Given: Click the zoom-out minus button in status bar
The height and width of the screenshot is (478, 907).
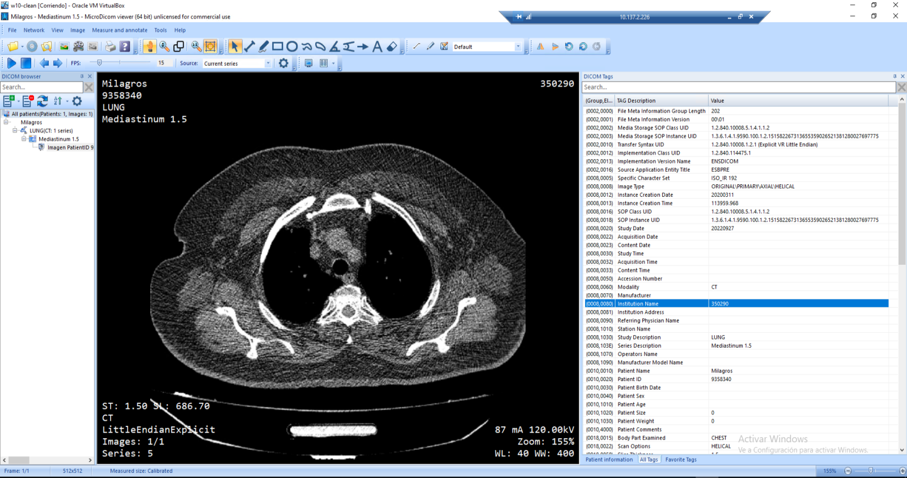Looking at the screenshot, I should pos(848,471).
